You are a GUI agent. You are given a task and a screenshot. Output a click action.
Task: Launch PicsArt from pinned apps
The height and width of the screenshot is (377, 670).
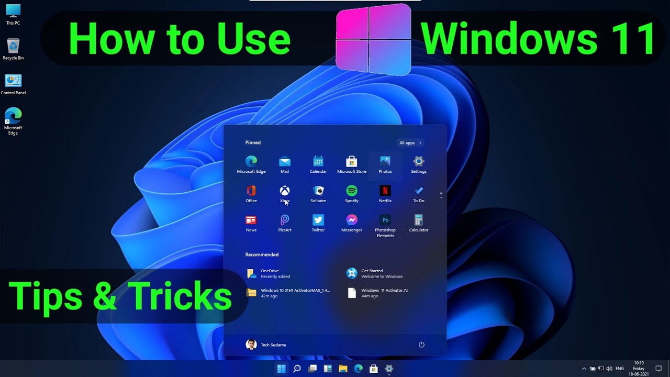(x=285, y=223)
